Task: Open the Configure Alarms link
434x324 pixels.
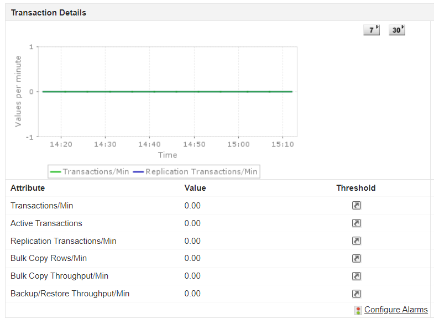Action: (x=396, y=309)
